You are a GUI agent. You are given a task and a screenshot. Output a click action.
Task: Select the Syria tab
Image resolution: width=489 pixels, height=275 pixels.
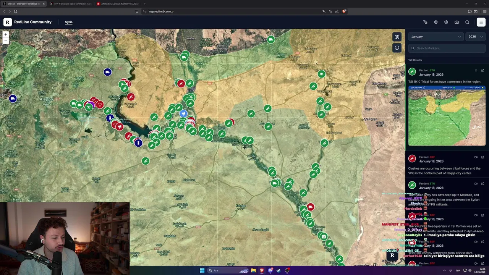pos(69,22)
